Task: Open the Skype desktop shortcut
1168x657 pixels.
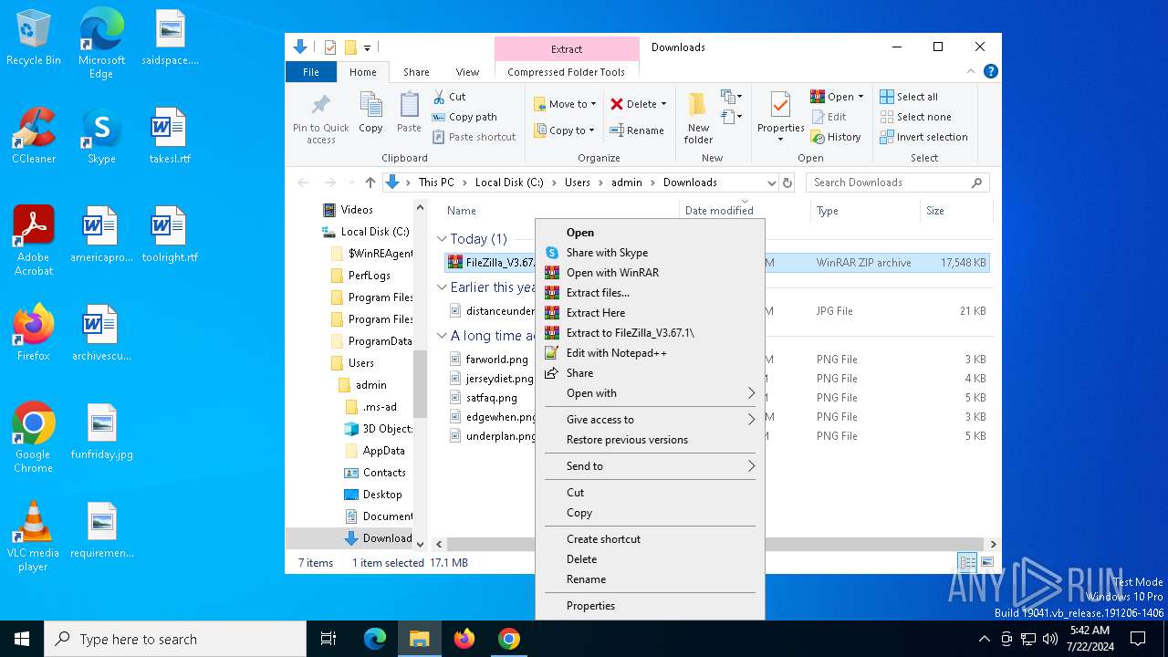Action: pyautogui.click(x=101, y=137)
